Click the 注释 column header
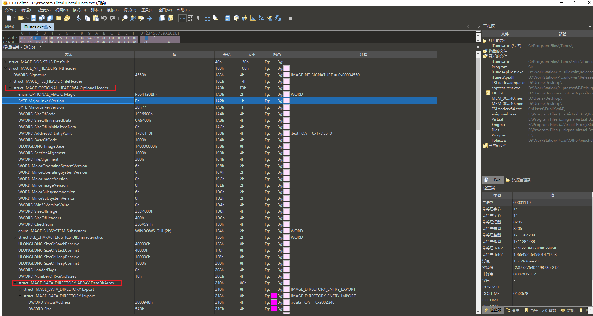593x316 pixels. [x=363, y=55]
